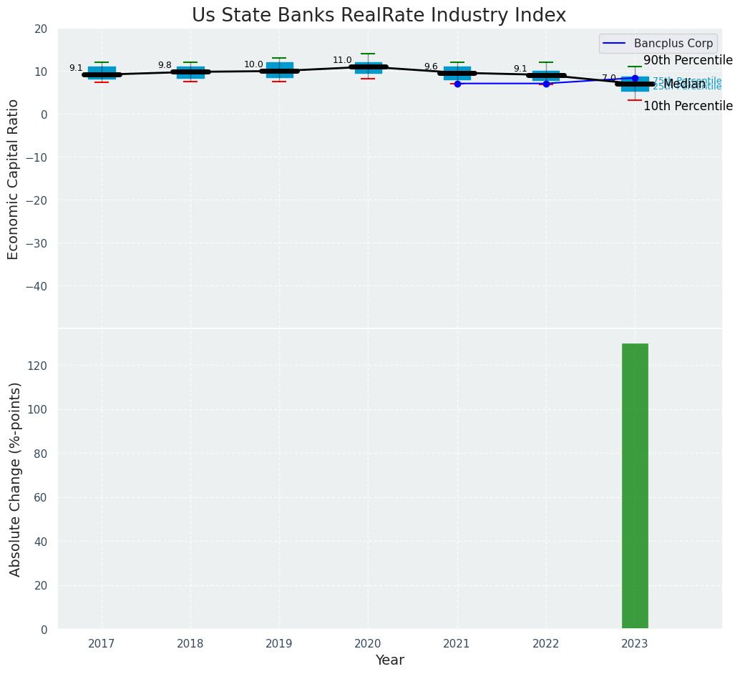Click the 2019 box plot
The width and height of the screenshot is (740, 674).
tap(279, 69)
